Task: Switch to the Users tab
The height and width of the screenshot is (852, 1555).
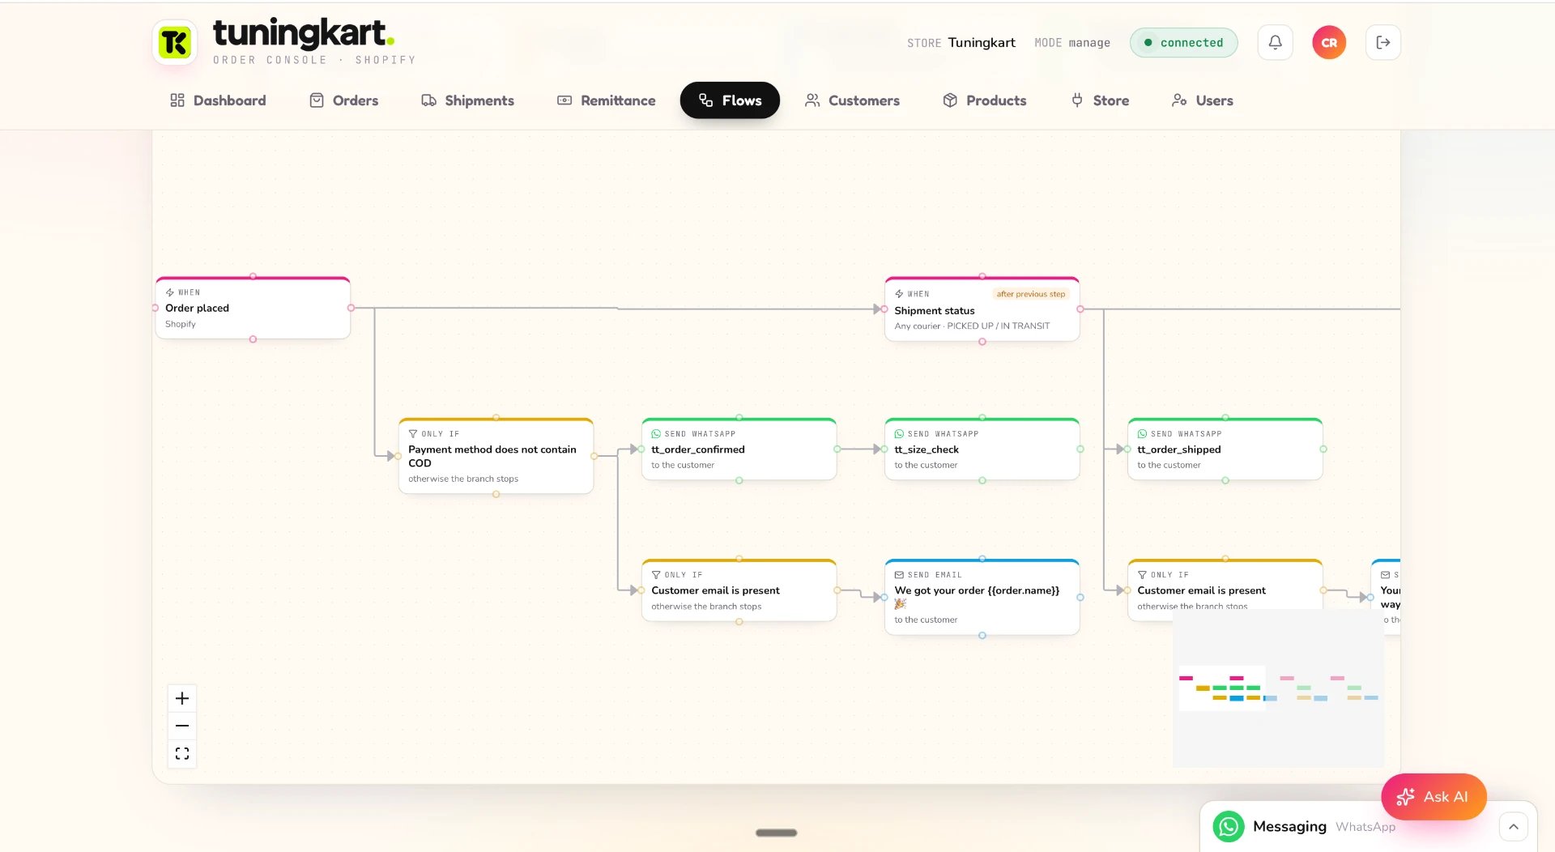Action: click(x=1202, y=100)
